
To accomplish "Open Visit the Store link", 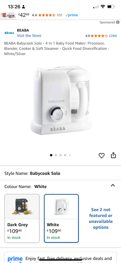I will [x=29, y=35].
